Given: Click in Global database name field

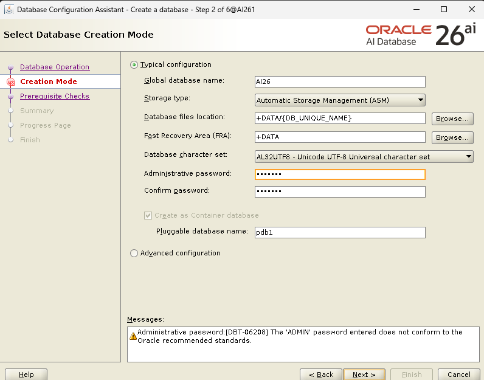Looking at the screenshot, I should 340,81.
